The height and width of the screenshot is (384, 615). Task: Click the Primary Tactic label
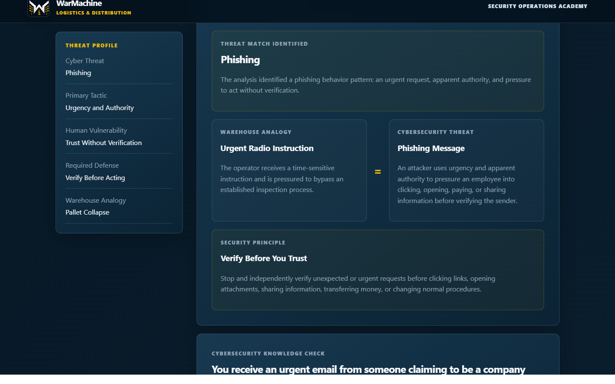(86, 96)
